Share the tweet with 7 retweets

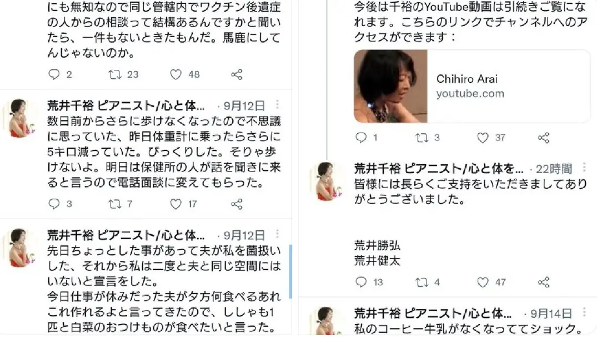click(x=237, y=204)
